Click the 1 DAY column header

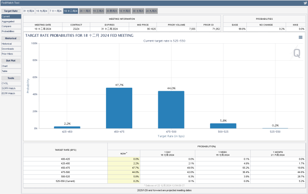[x=168, y=153]
